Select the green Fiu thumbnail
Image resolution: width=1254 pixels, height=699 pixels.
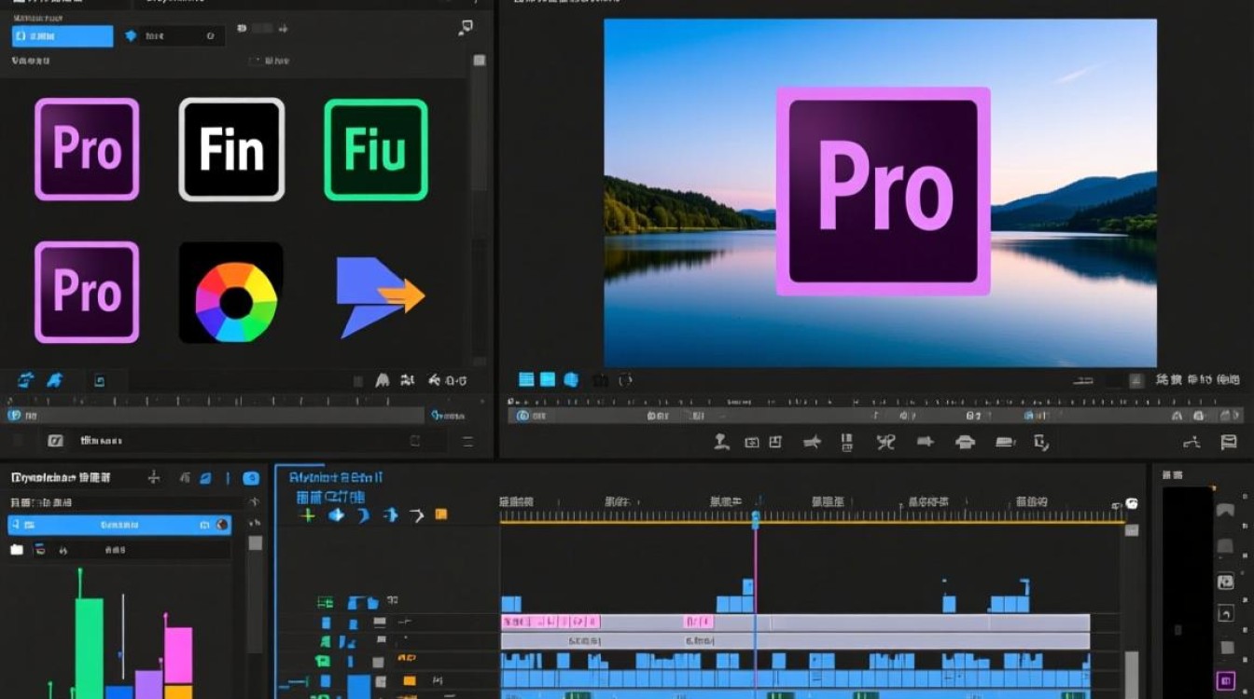coord(376,149)
